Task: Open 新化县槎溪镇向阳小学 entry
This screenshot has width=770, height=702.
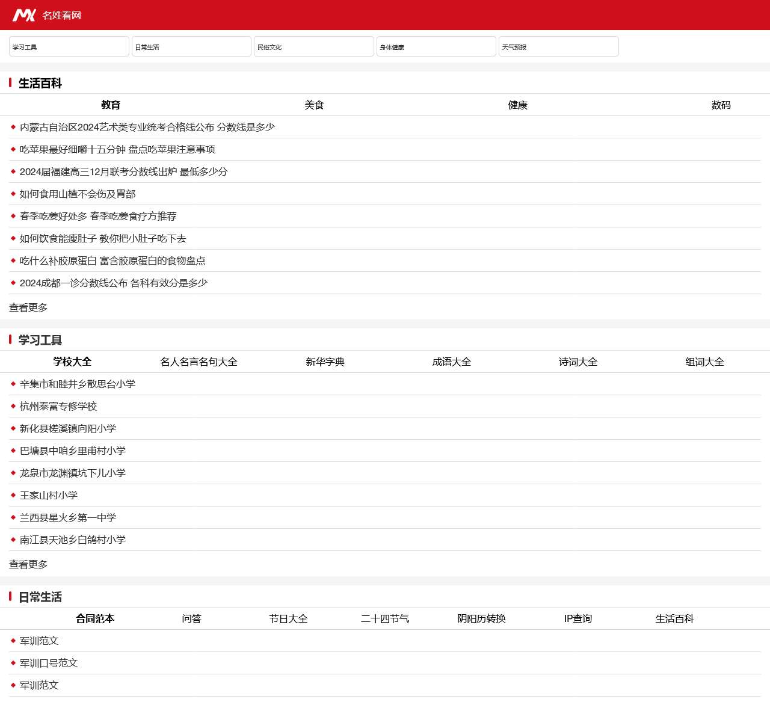Action: point(68,428)
